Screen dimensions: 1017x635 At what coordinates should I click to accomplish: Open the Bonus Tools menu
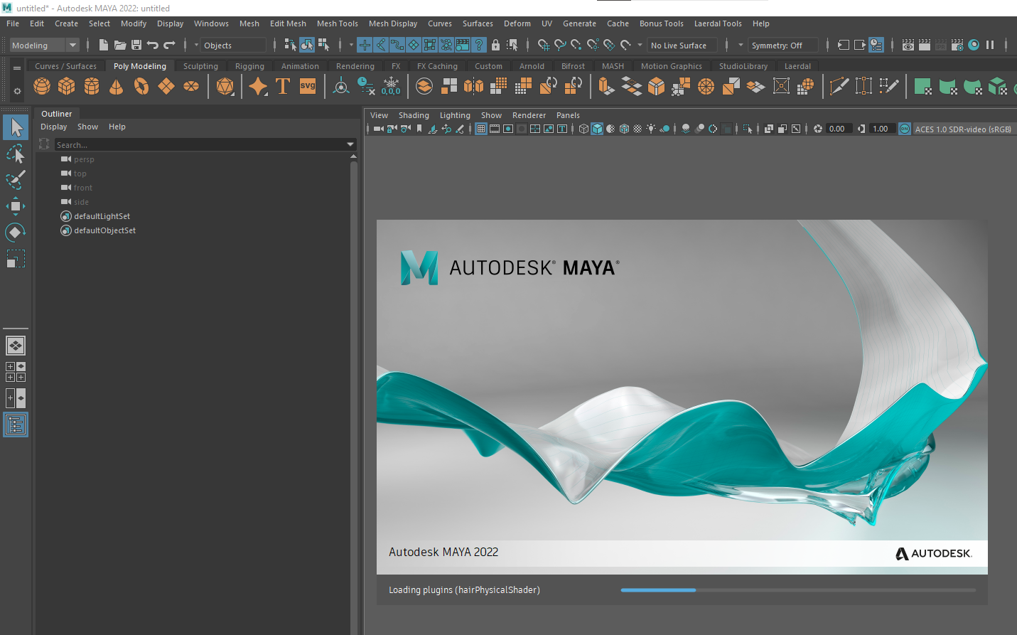[662, 23]
